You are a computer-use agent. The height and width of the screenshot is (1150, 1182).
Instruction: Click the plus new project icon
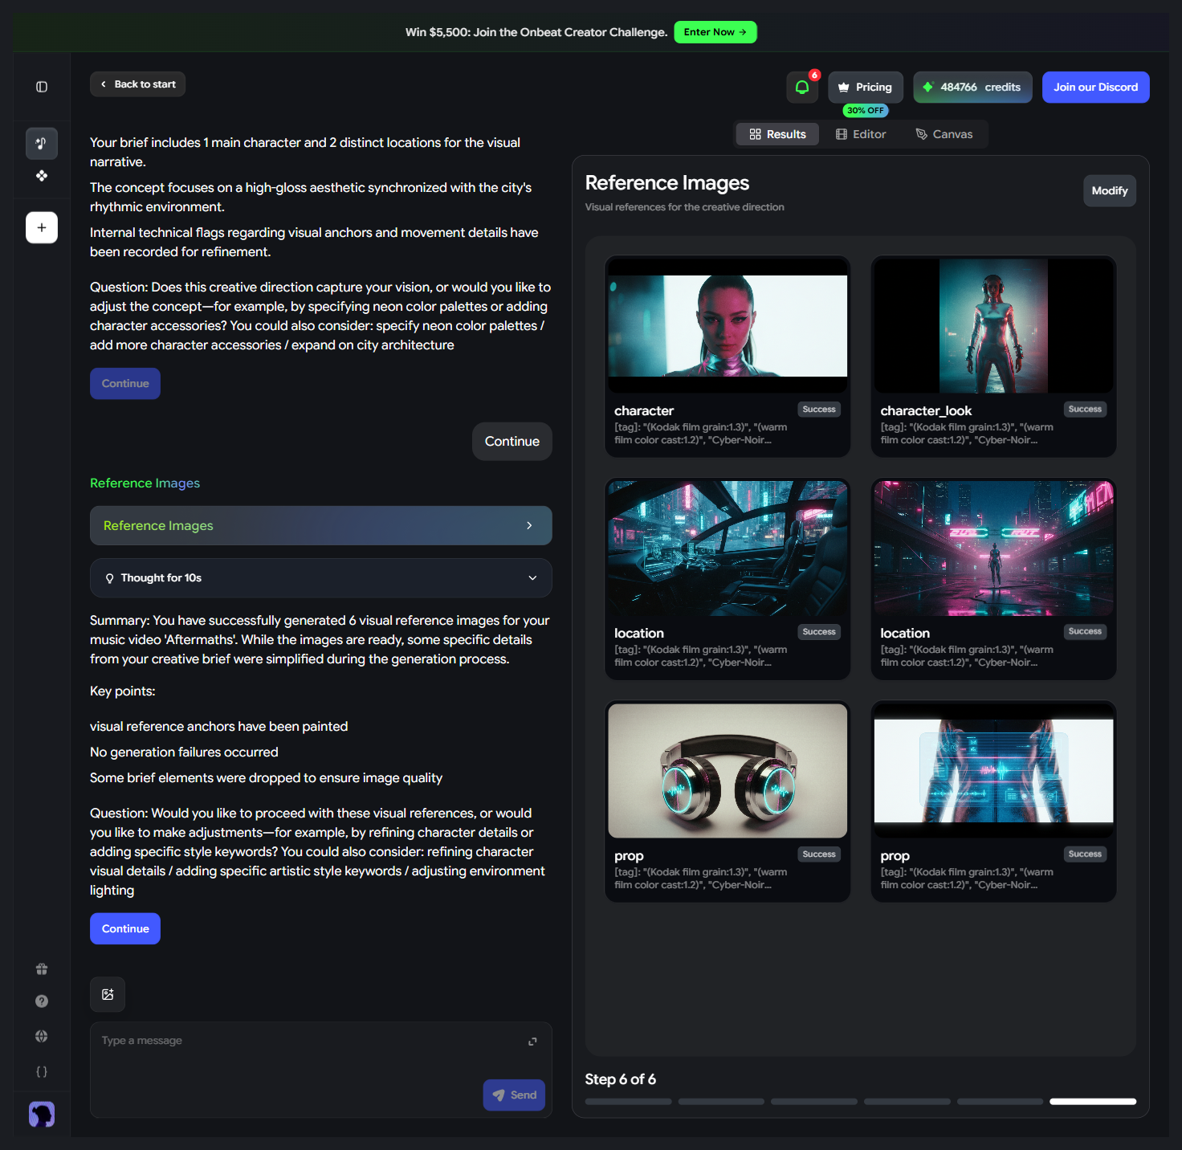coord(42,227)
